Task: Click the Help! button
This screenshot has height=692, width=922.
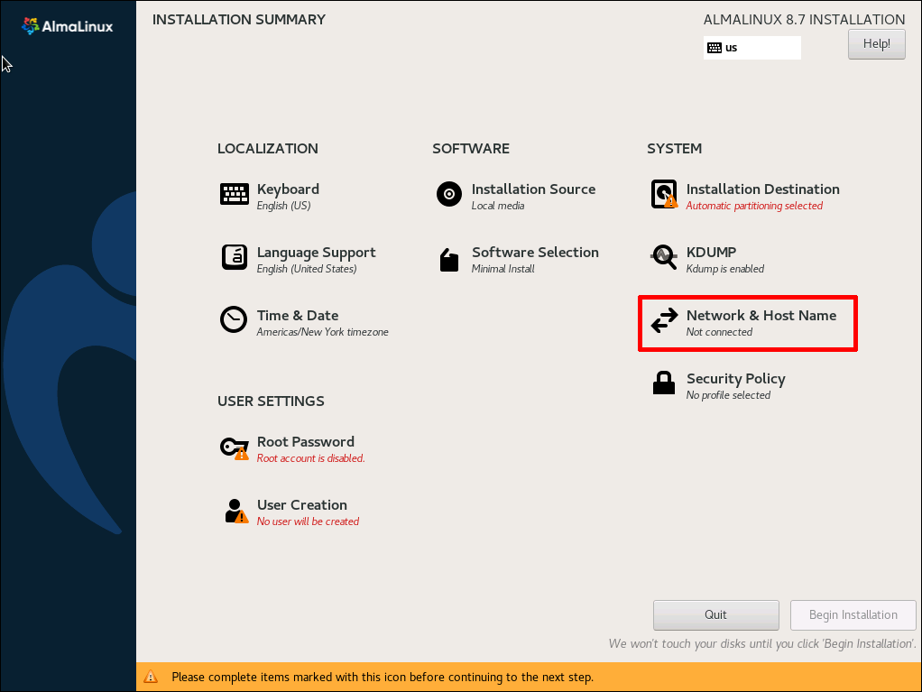Action: (x=876, y=44)
